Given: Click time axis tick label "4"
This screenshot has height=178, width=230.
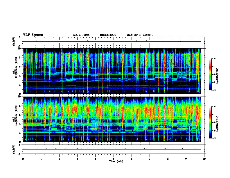Looking at the screenshot, I should [96, 159].
